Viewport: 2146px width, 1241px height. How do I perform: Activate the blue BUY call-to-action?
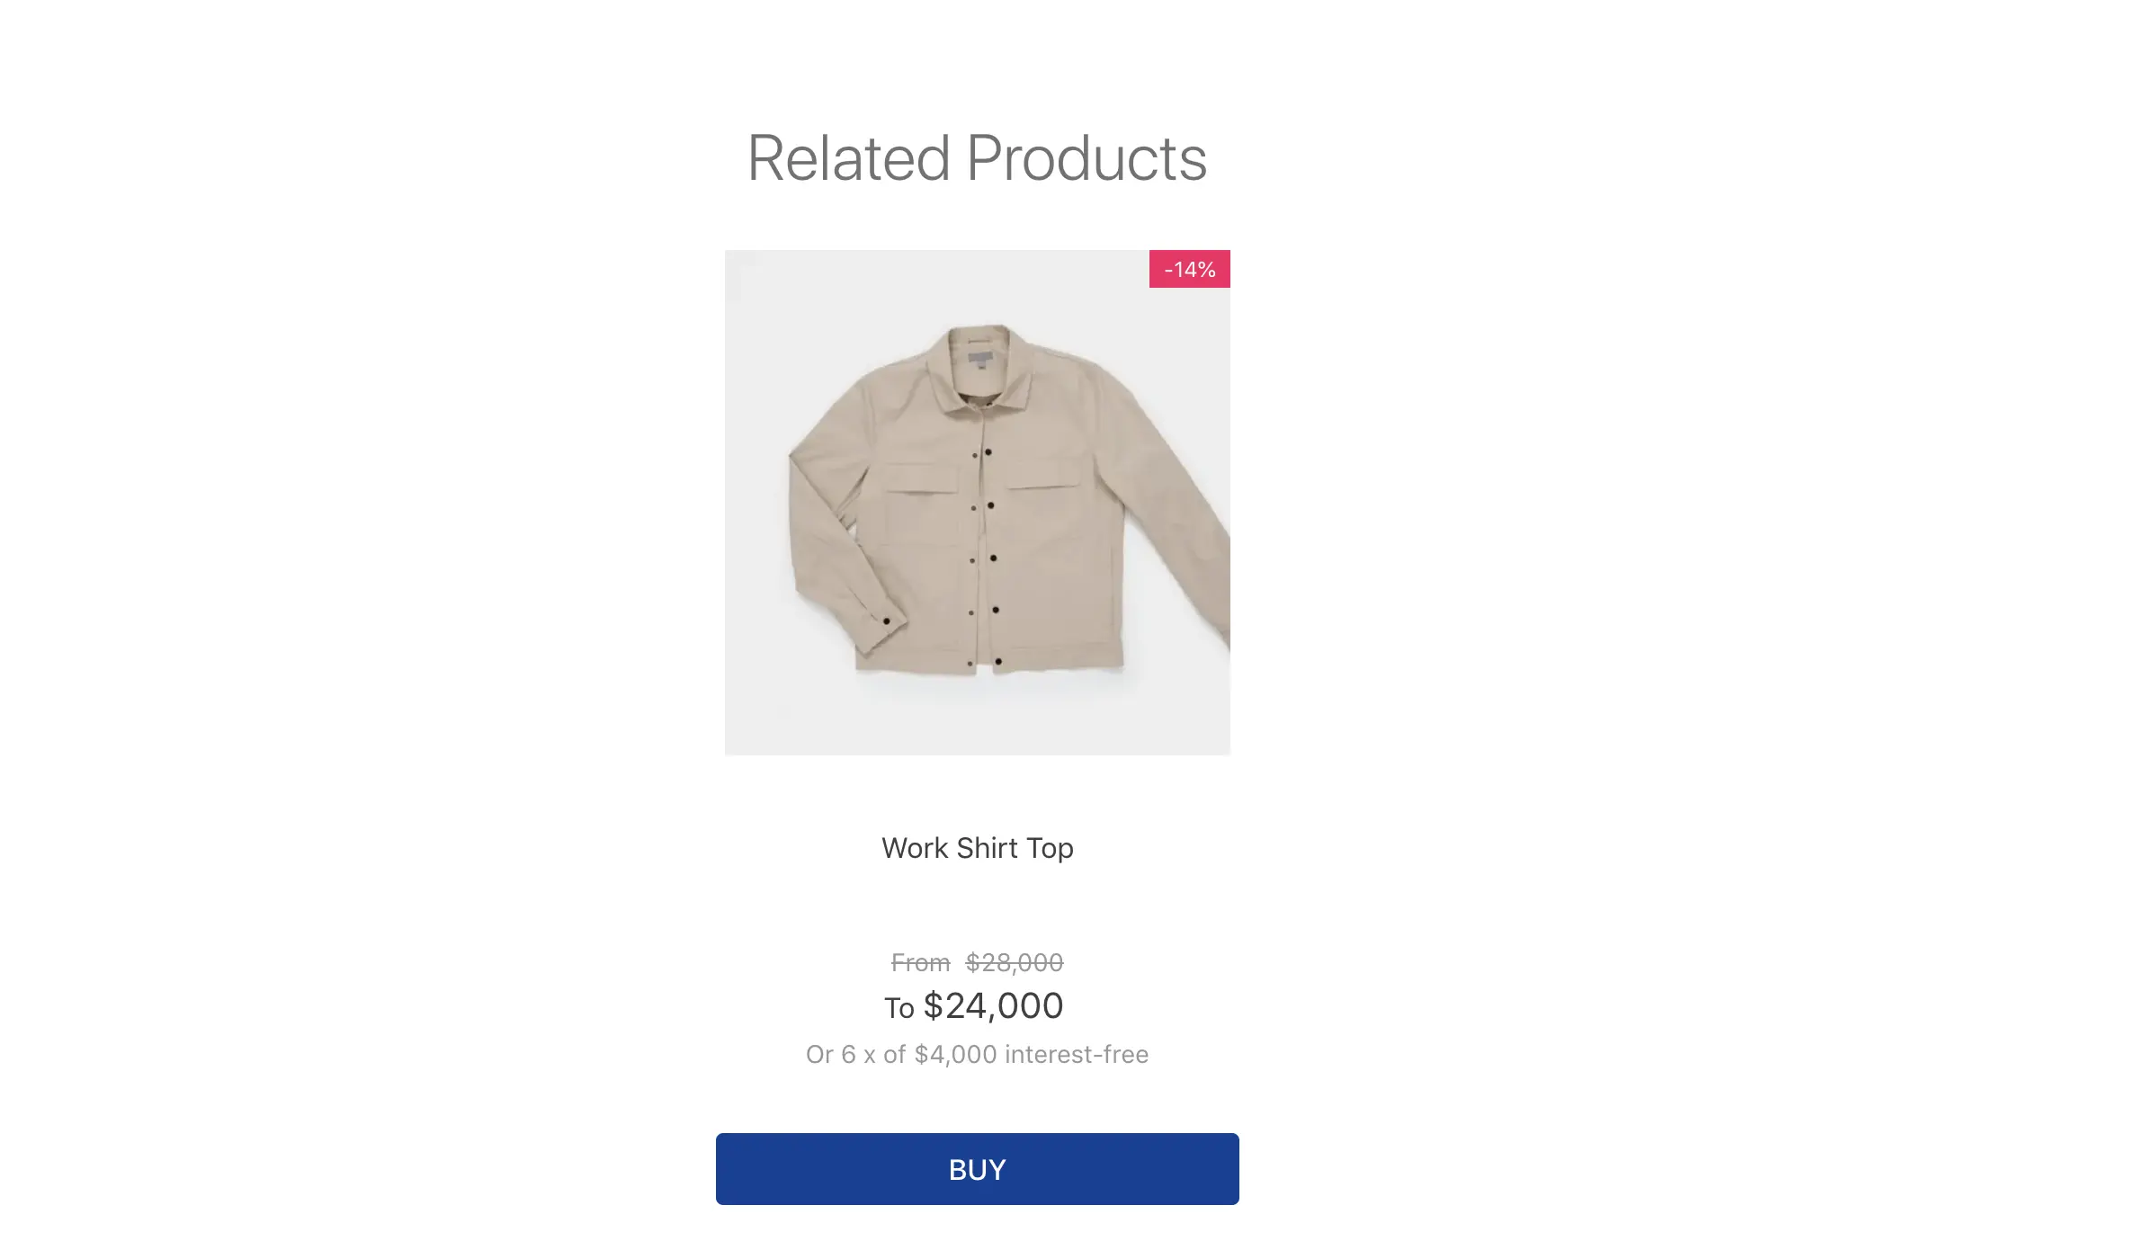click(977, 1168)
